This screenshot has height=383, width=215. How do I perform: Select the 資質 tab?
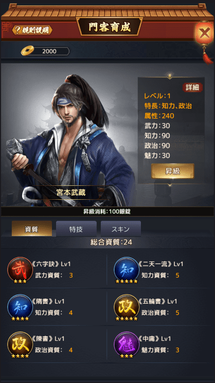(32, 229)
